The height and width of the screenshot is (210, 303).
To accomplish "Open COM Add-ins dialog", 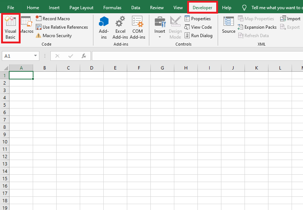I will [138, 28].
